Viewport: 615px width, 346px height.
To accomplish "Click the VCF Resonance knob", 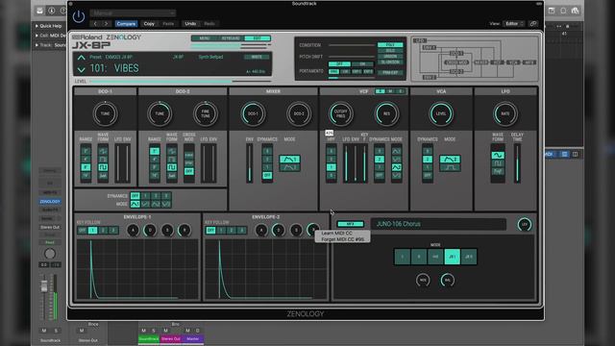I will 386,113.
